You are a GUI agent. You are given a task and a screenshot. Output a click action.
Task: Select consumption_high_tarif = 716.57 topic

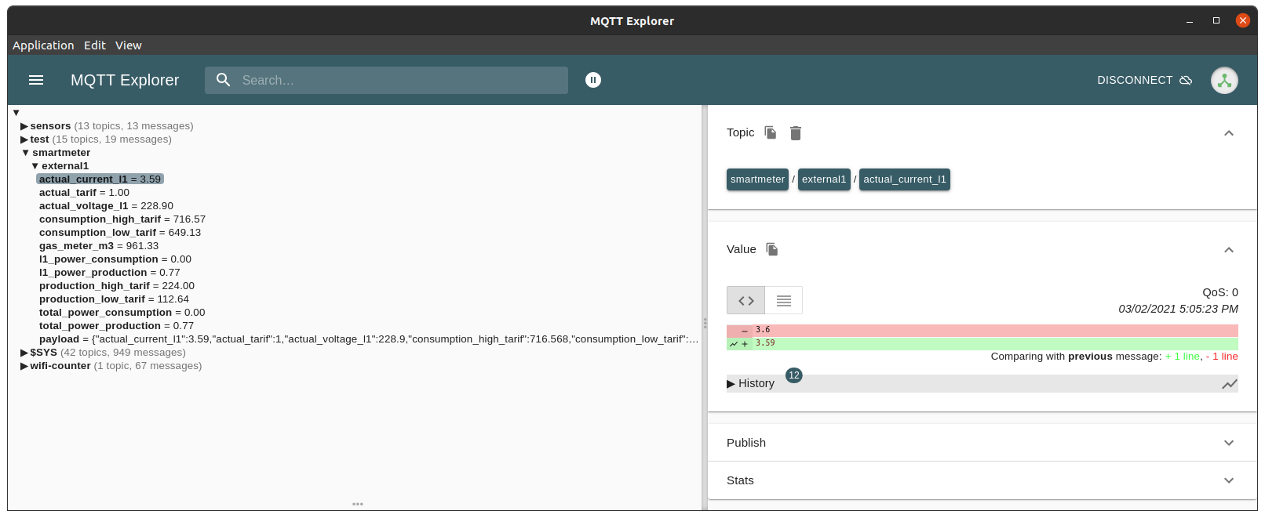pos(122,219)
